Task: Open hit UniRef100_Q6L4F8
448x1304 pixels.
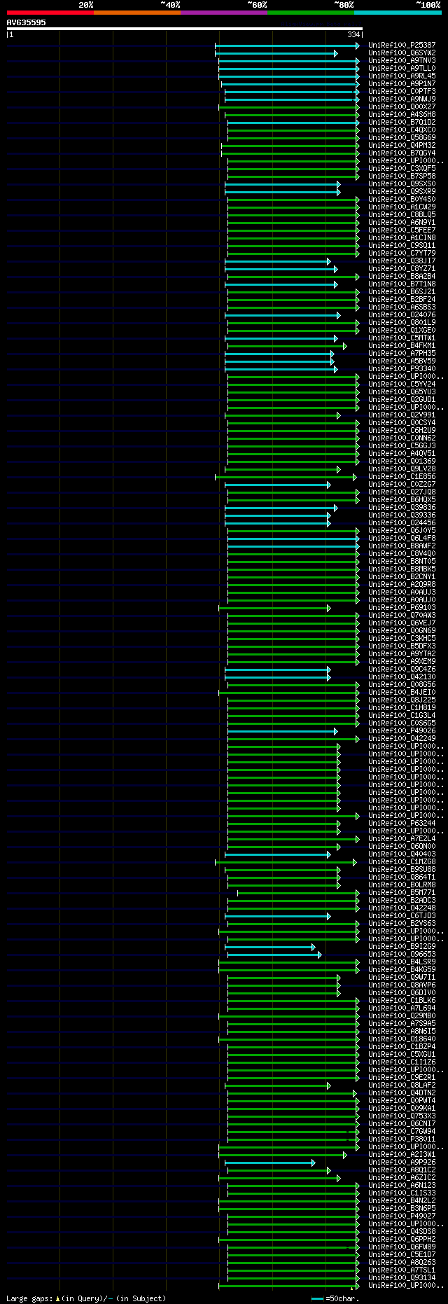Action: (x=402, y=539)
